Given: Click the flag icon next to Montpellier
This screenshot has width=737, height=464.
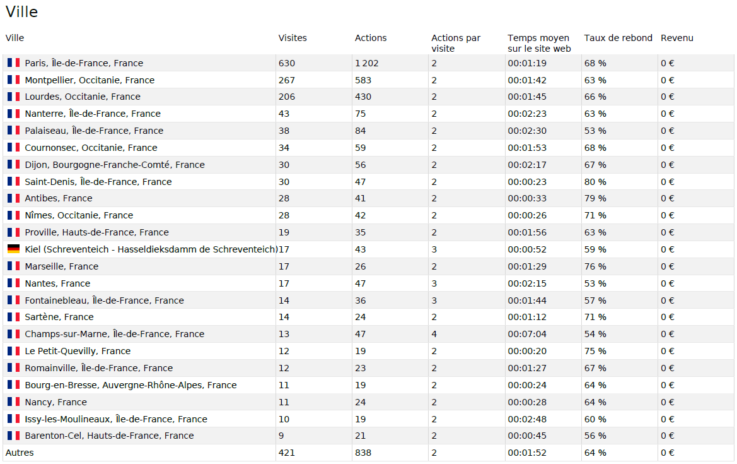Looking at the screenshot, I should point(13,80).
